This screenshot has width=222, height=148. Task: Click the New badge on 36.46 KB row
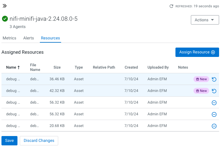(x=201, y=79)
